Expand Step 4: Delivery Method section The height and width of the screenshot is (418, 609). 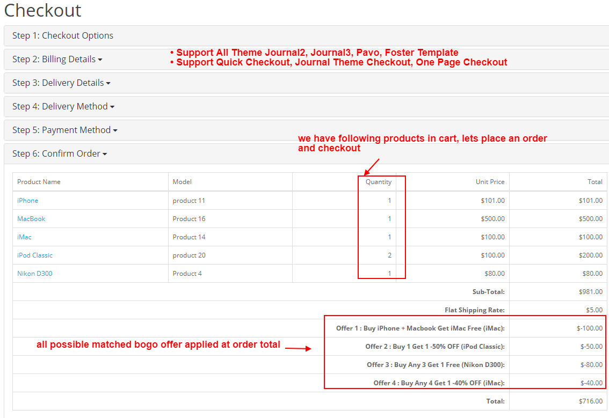point(63,107)
